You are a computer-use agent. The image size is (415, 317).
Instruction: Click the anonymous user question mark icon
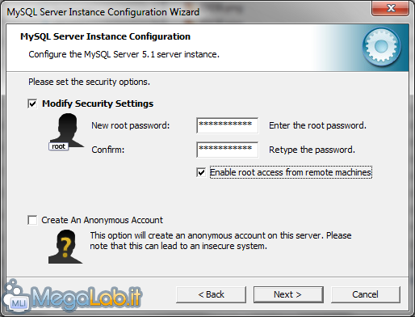pos(65,247)
